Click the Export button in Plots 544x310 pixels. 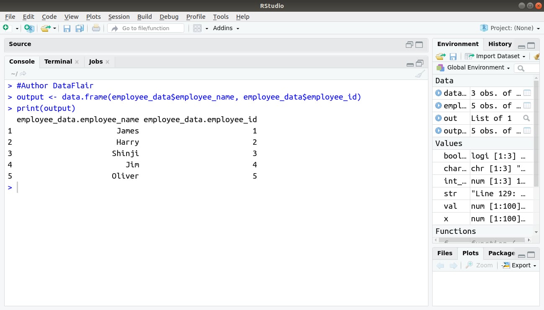point(519,265)
